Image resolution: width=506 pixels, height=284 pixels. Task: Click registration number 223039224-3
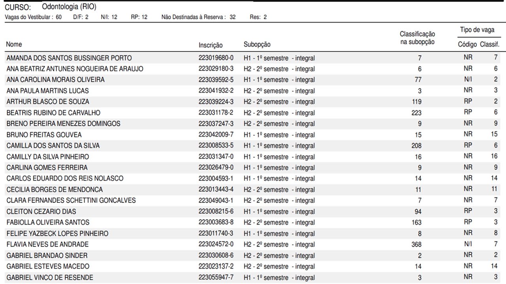click(216, 101)
